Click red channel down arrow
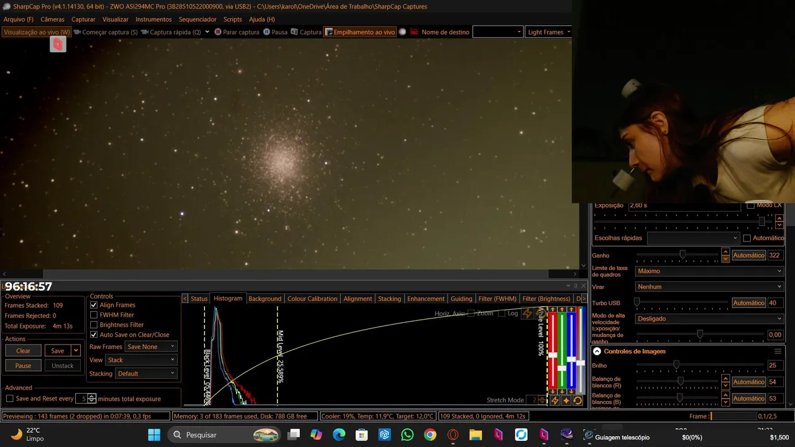 point(553,392)
